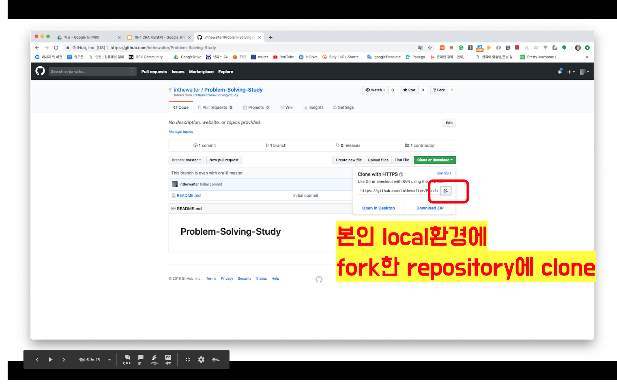Click the copy-to-clipboard icon beside clone URL
617x389 pixels.
tap(445, 191)
